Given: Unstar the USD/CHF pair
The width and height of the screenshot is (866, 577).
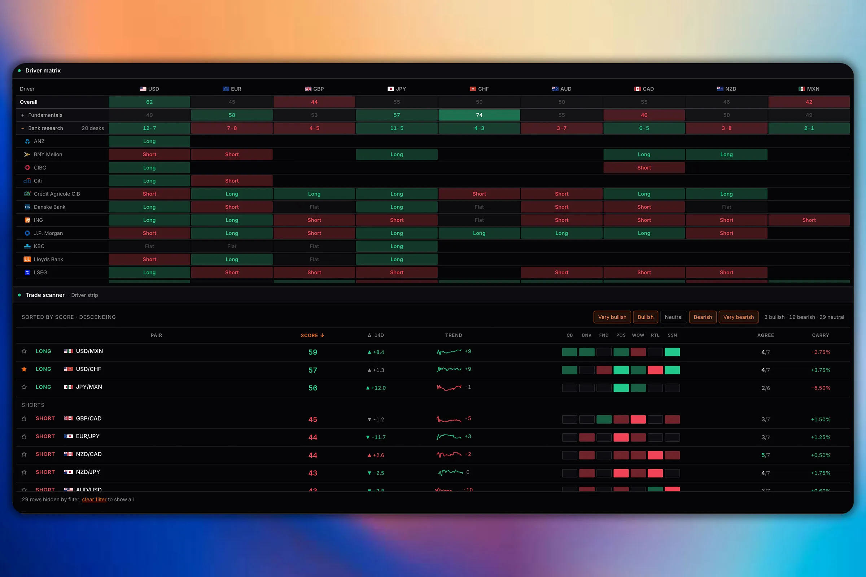Looking at the screenshot, I should tap(24, 369).
